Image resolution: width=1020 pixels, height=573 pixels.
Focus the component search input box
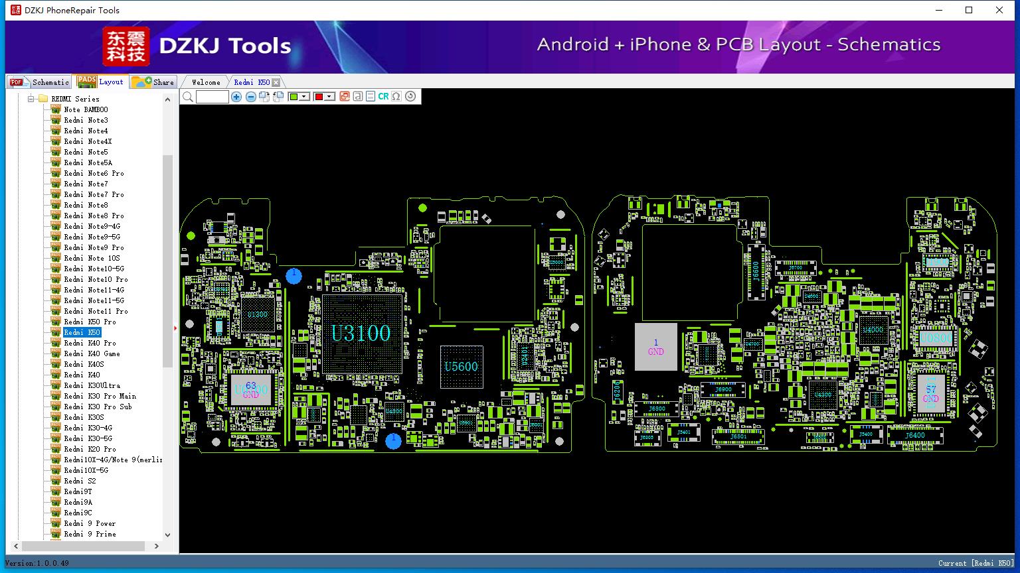tap(212, 97)
